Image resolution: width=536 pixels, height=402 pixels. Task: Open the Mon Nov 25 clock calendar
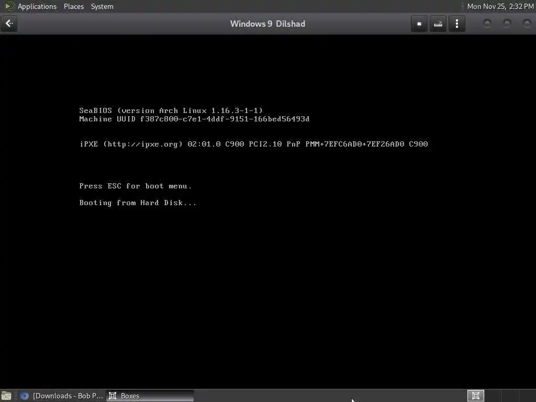tap(500, 6)
